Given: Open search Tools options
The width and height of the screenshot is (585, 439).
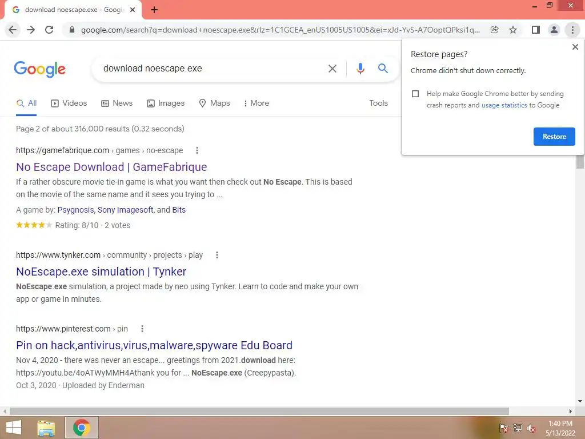Looking at the screenshot, I should 378,103.
